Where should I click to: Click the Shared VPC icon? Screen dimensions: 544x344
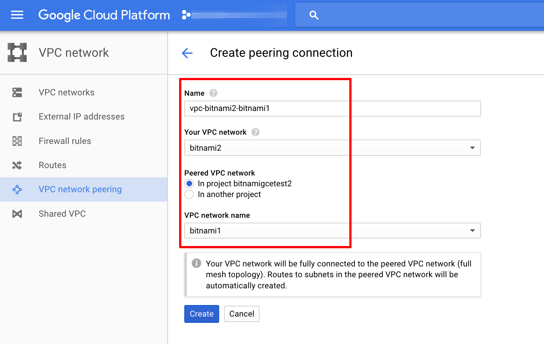(17, 214)
